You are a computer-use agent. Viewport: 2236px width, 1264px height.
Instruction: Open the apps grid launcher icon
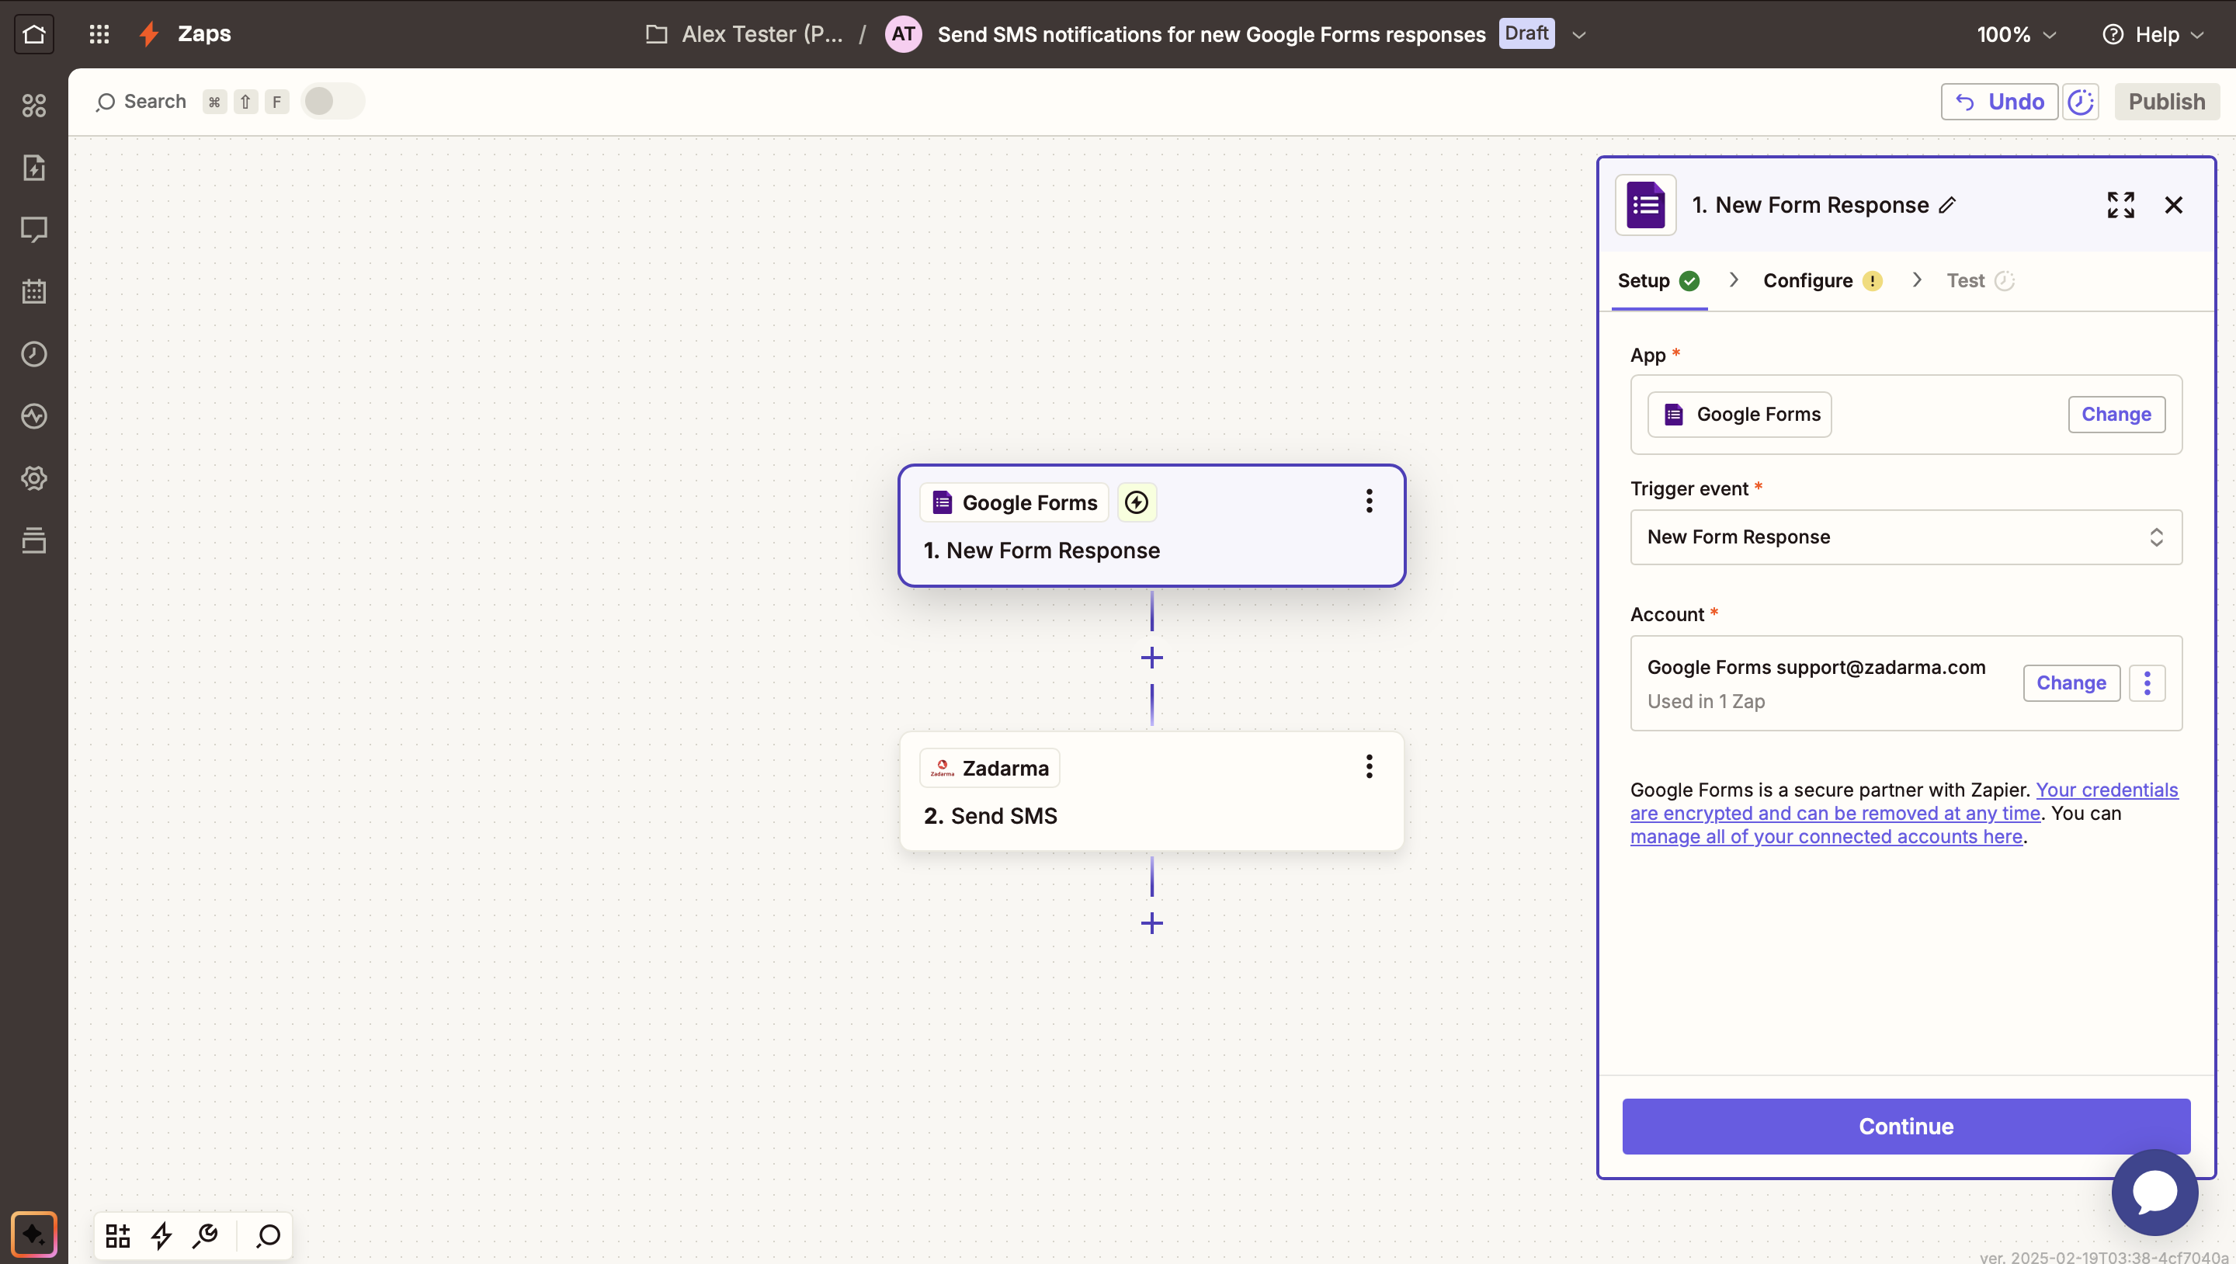coord(99,34)
